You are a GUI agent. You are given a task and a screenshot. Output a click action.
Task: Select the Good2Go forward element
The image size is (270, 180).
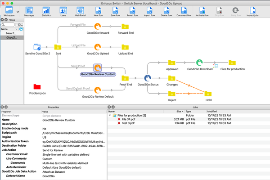(98, 27)
